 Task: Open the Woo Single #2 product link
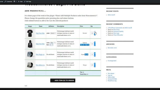40,54
